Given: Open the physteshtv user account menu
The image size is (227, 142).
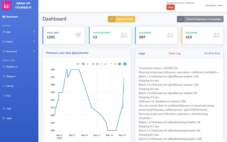Looking at the screenshot, I should pyautogui.click(x=214, y=6).
